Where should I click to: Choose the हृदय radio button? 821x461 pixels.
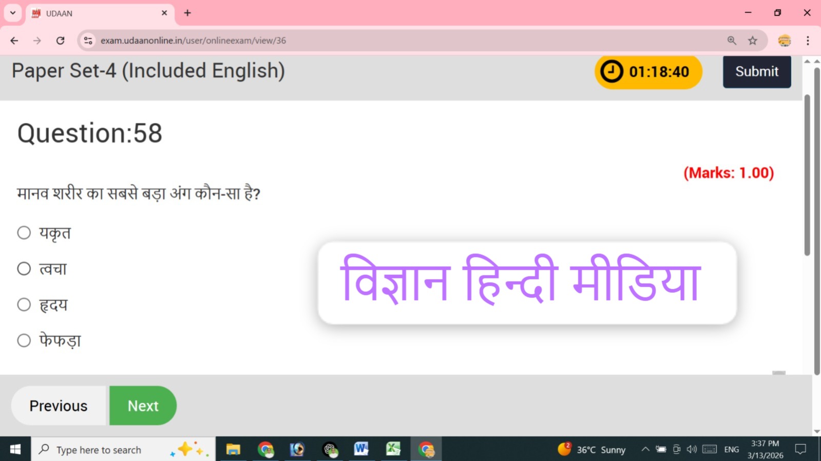point(24,305)
